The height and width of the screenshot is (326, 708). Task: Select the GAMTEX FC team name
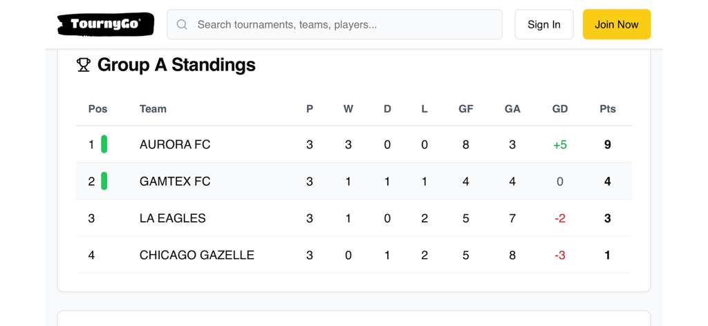click(175, 182)
